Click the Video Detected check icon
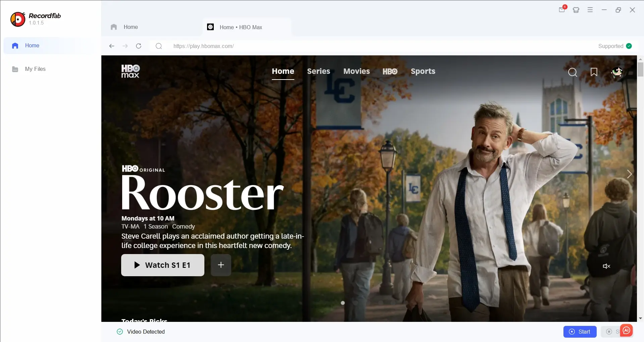The image size is (644, 342). point(120,332)
